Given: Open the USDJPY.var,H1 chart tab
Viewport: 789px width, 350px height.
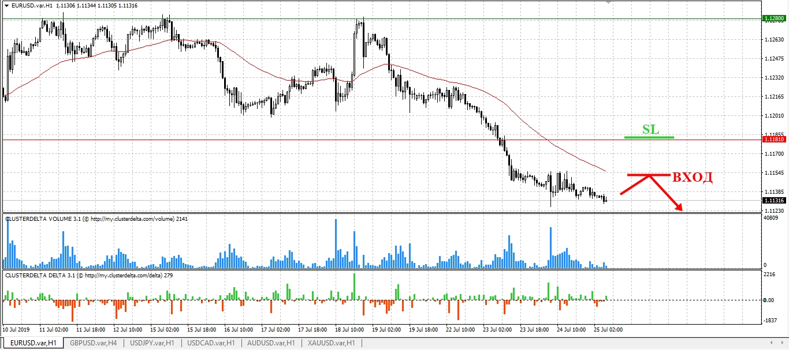Looking at the screenshot, I should click(x=152, y=343).
